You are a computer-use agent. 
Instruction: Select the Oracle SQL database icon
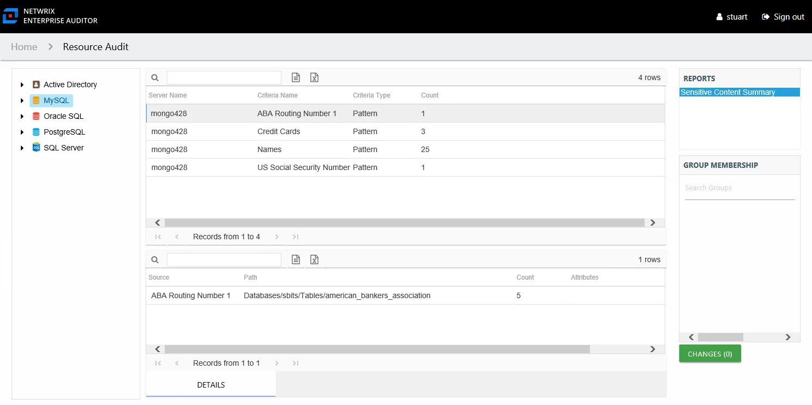(x=36, y=116)
